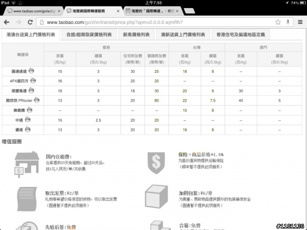Tap the voice search microphone icon
Viewport: 307px width, 230px height.
pos(288,22)
